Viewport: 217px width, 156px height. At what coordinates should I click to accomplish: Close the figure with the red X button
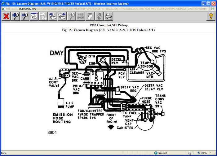(x=6, y=16)
